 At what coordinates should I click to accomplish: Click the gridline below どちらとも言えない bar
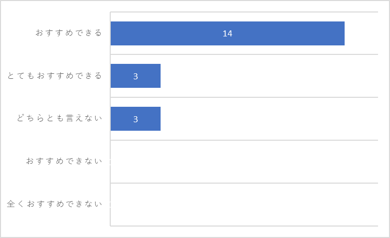(x=244, y=140)
